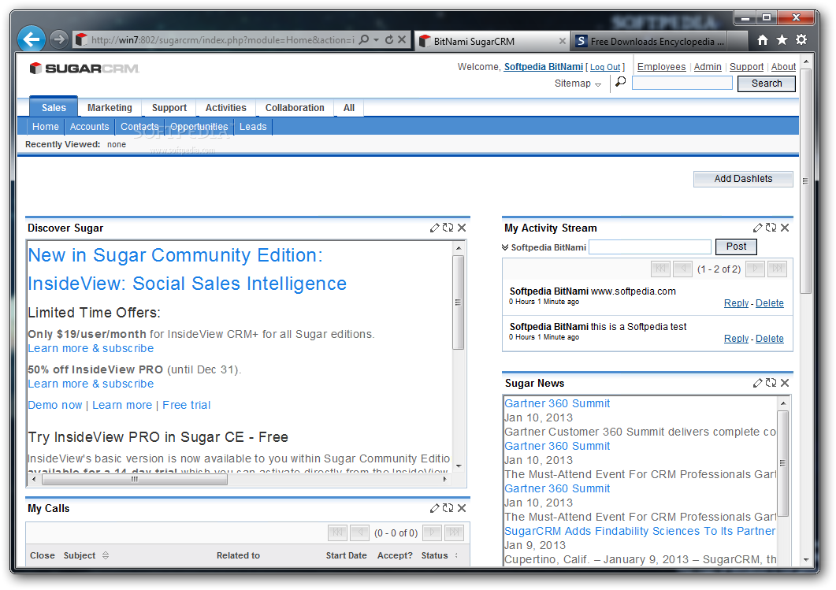Open browser tools gear icon
The width and height of the screenshot is (836, 590).
click(801, 40)
